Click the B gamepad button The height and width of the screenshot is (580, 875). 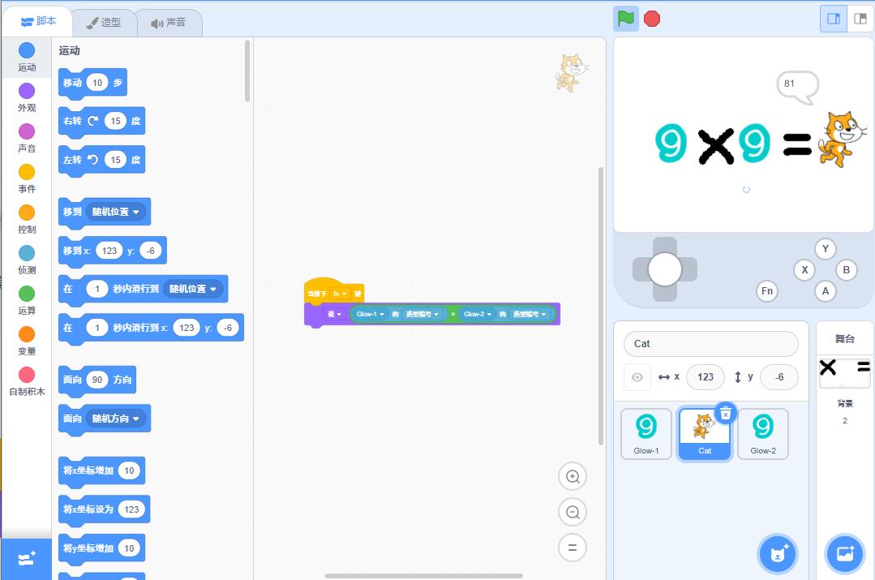click(x=847, y=270)
